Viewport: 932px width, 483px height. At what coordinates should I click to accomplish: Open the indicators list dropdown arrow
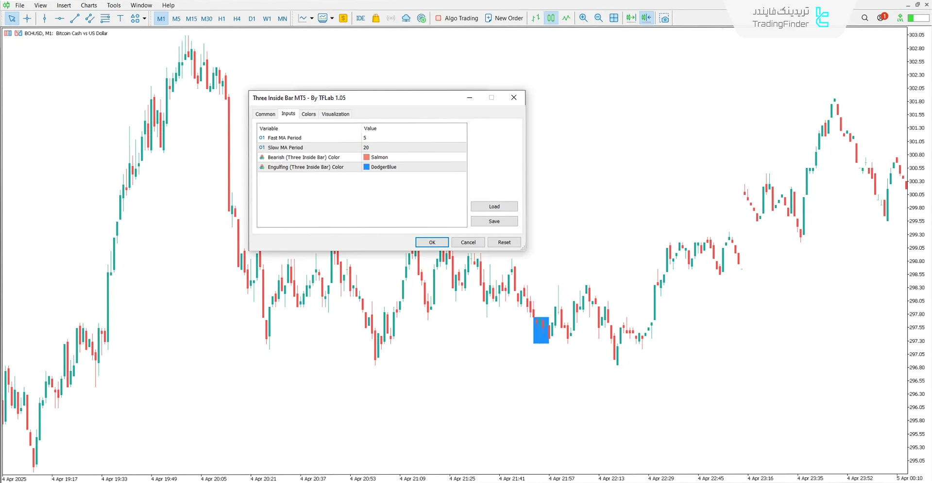click(311, 18)
